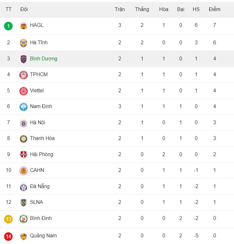
Task: Click the Hải Phòng team crest
Action: (23, 155)
